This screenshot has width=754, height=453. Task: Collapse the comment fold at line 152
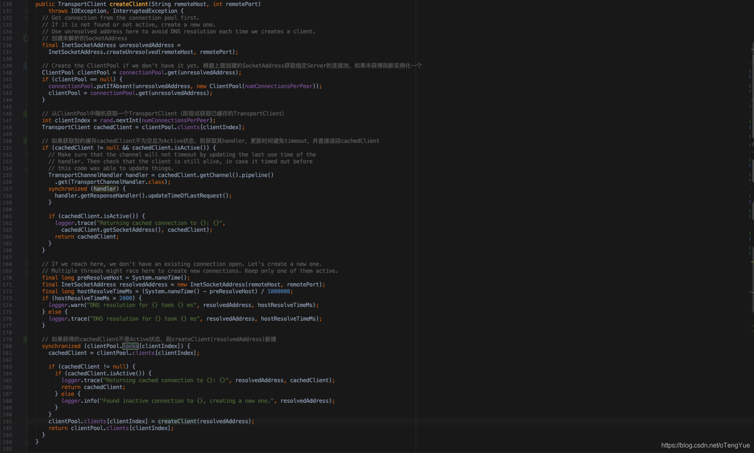(x=27, y=155)
